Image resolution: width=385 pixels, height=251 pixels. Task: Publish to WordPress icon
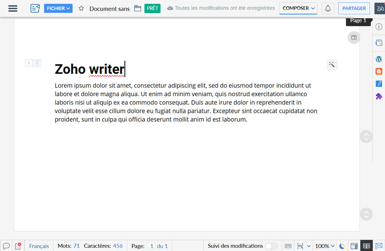click(379, 59)
